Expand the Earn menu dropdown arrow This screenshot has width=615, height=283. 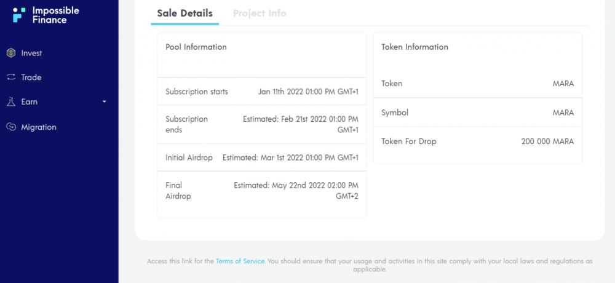click(x=105, y=102)
